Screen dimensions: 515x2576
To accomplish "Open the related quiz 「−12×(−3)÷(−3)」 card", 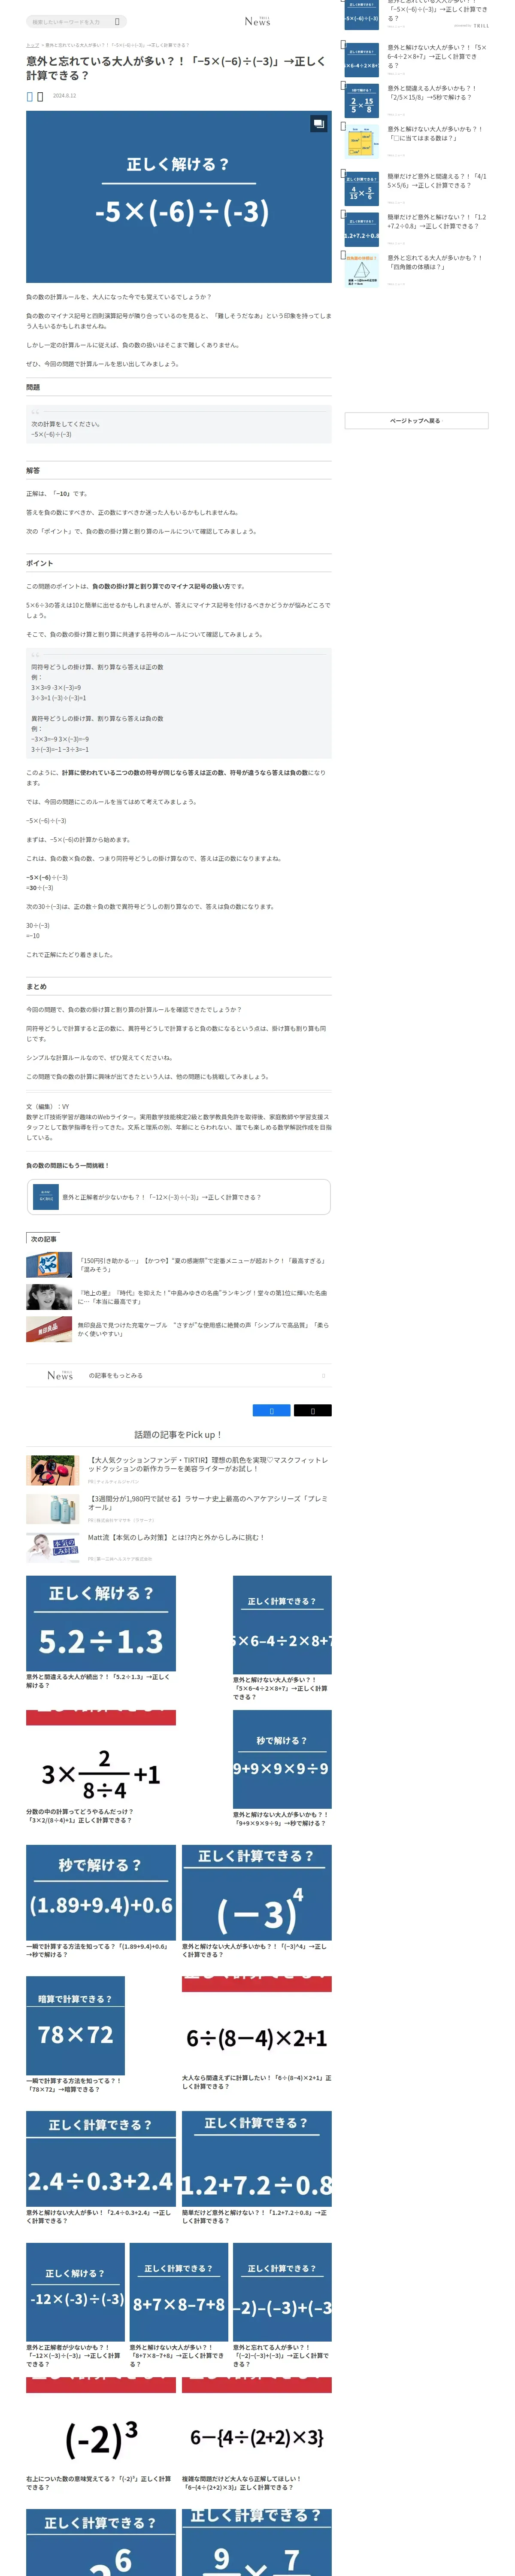I will tap(179, 1197).
